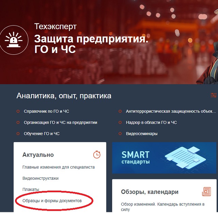
Task: Click the Защита предприятия. ГО и ЧС title
Action: point(91,44)
